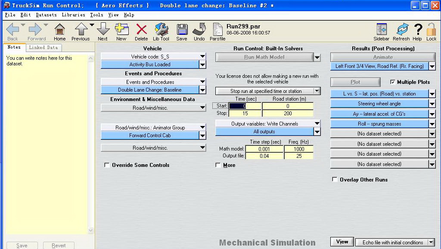This screenshot has width=441, height=249.
Task: Open the Home icon in toolbar
Action: pos(59,29)
